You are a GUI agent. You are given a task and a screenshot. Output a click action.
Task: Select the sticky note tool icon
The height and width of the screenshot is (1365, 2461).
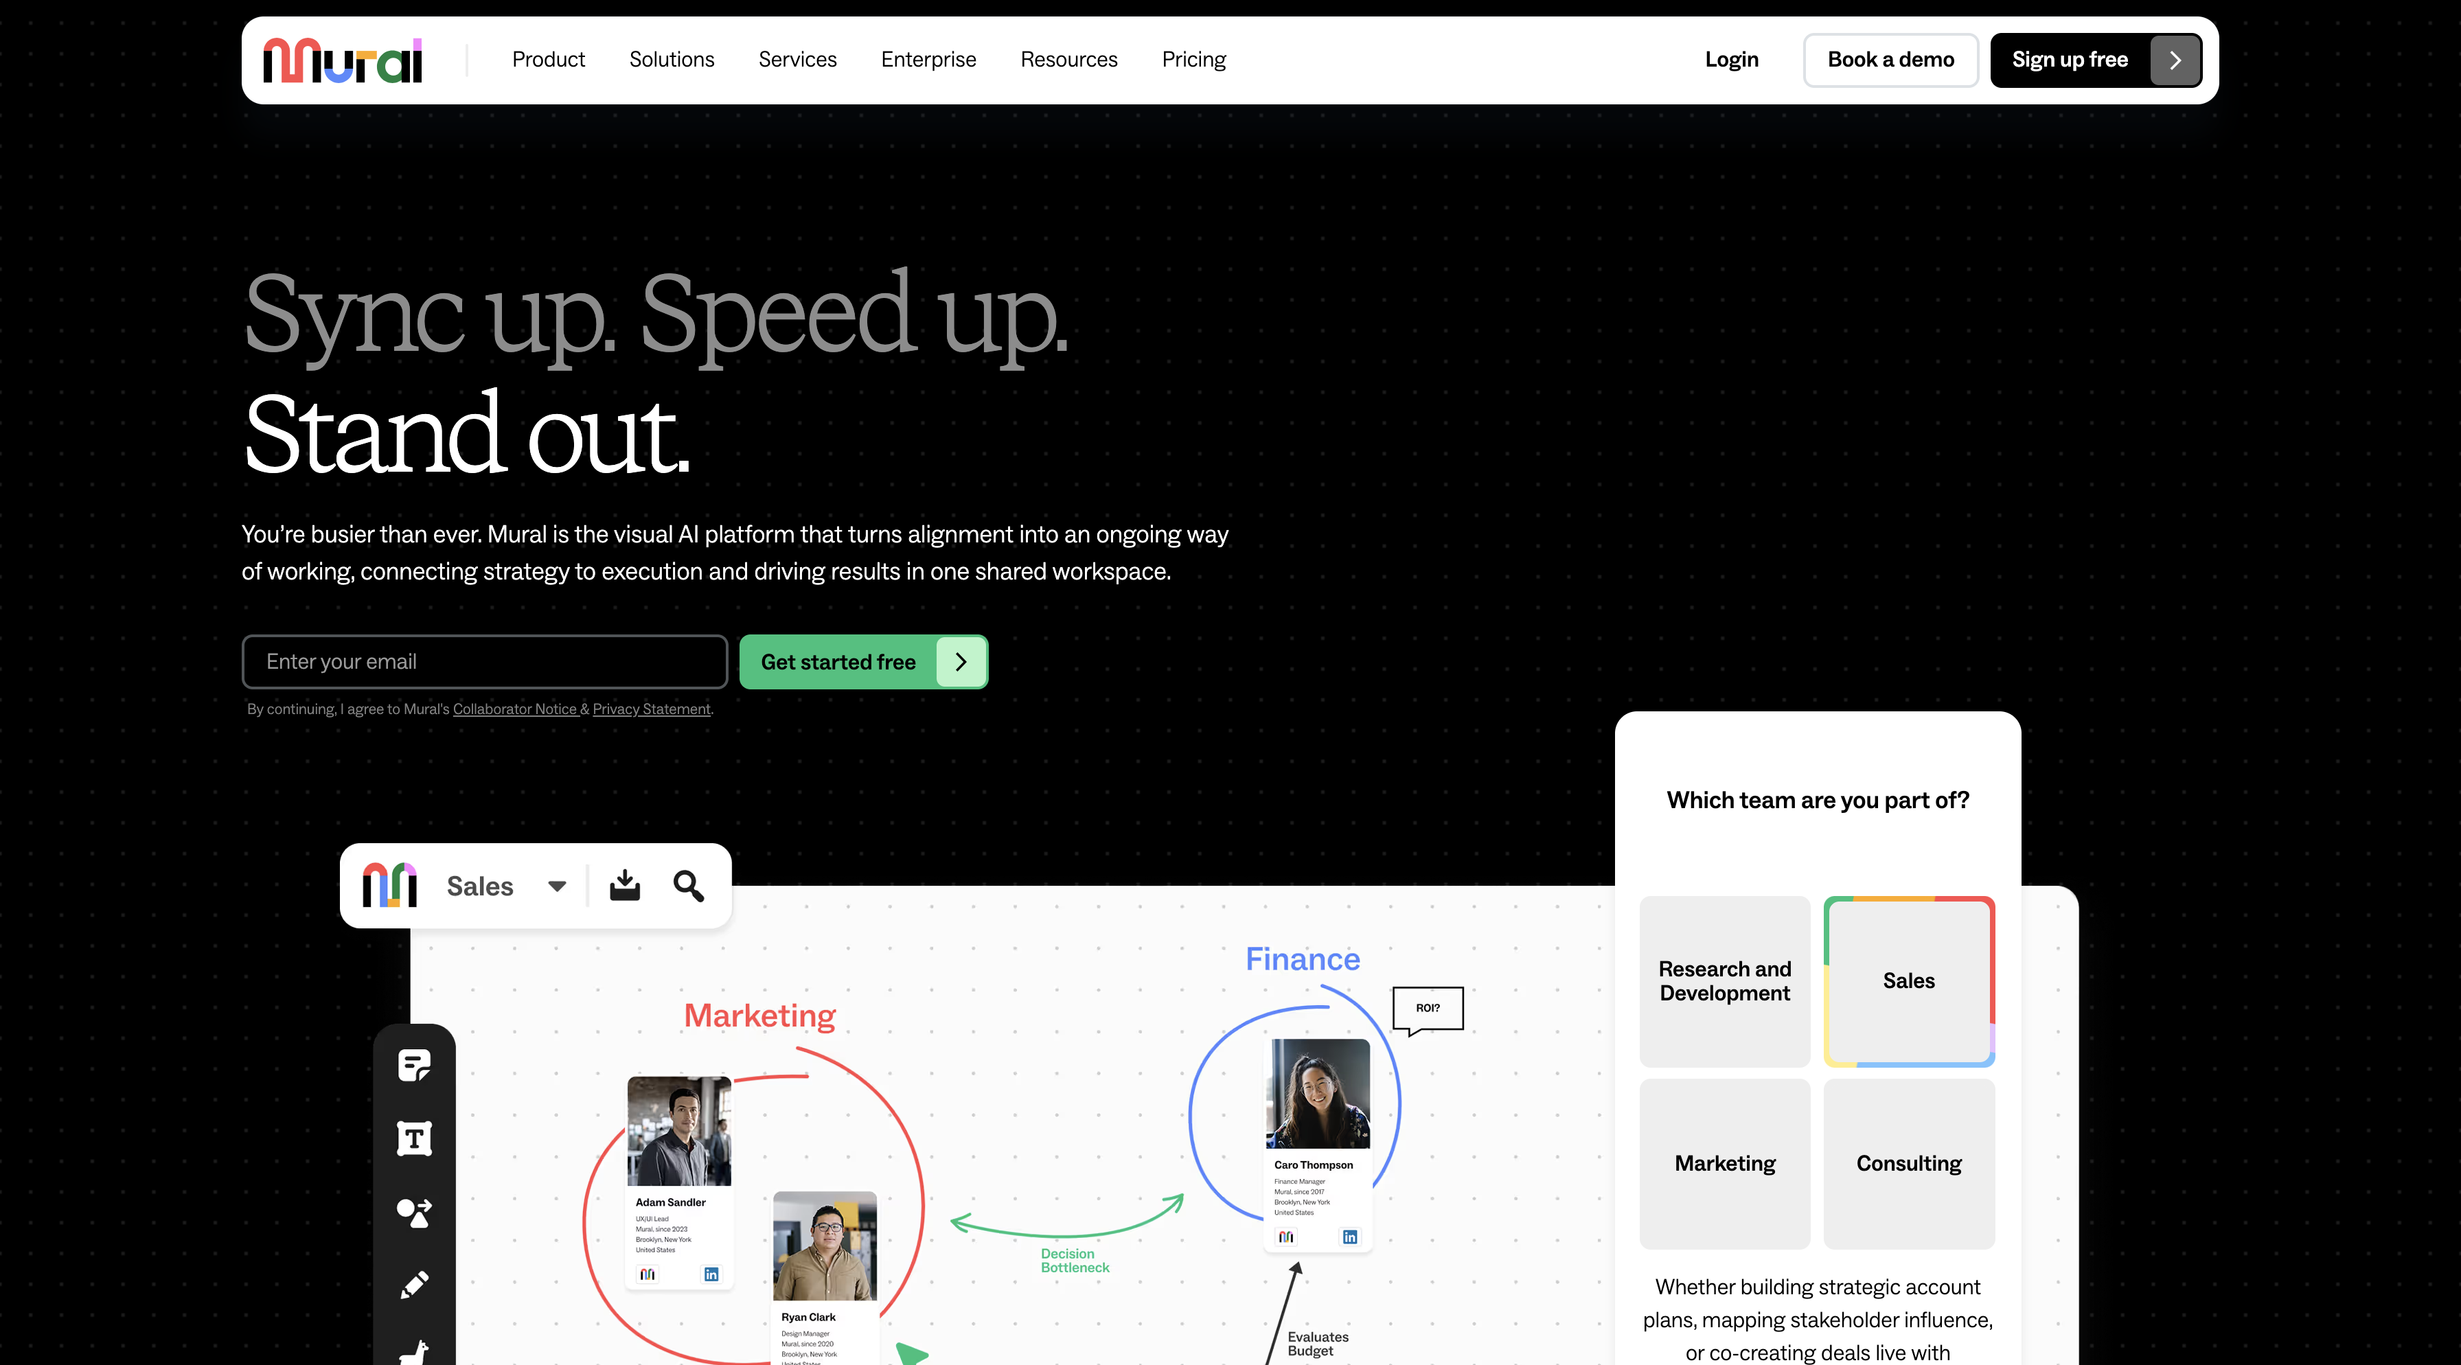point(413,1064)
